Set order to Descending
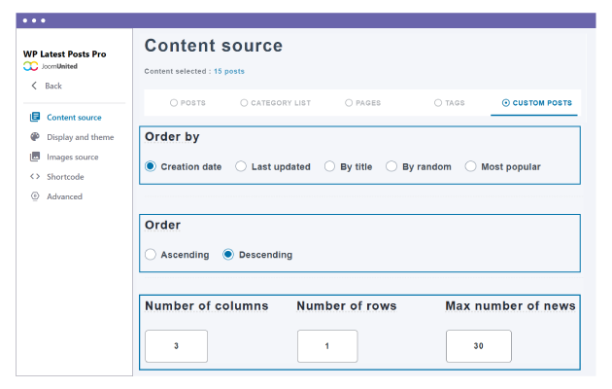612x389 pixels. (228, 255)
